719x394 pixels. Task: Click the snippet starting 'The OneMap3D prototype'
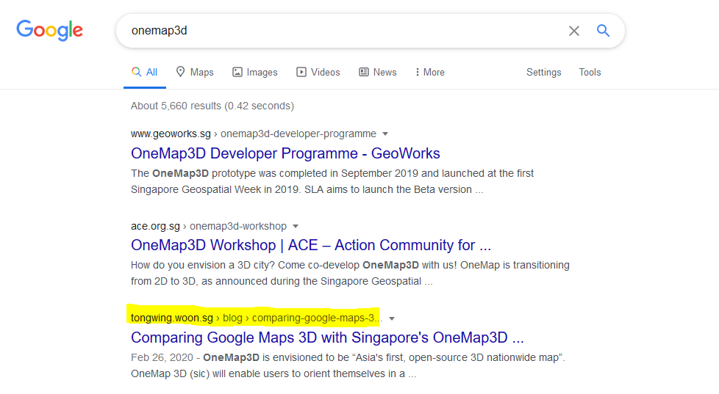(332, 181)
